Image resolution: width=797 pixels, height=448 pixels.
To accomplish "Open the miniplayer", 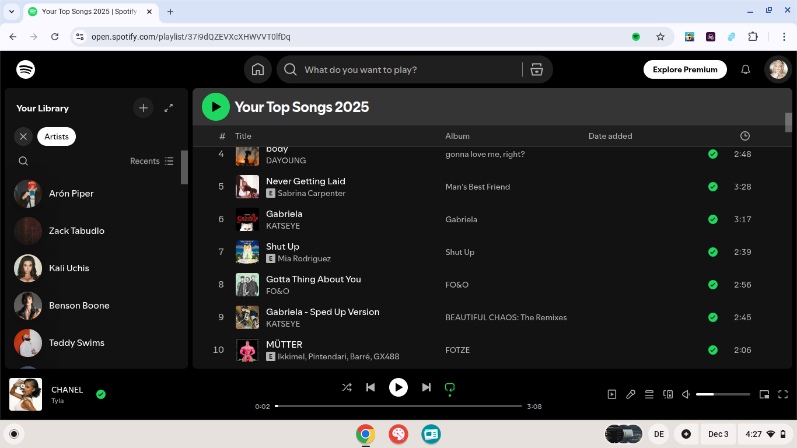I will 764,394.
